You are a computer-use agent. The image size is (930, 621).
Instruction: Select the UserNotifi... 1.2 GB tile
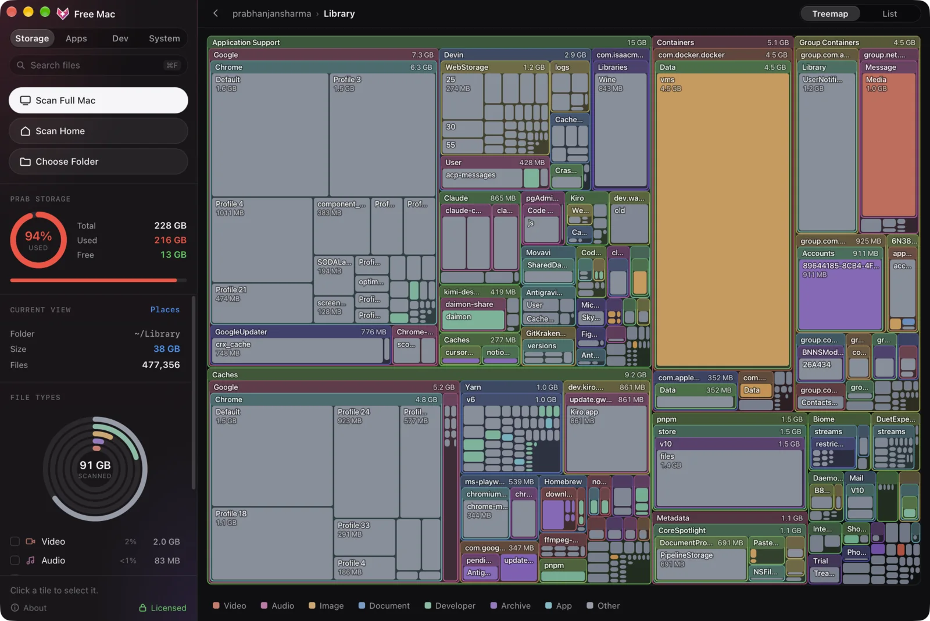[827, 152]
